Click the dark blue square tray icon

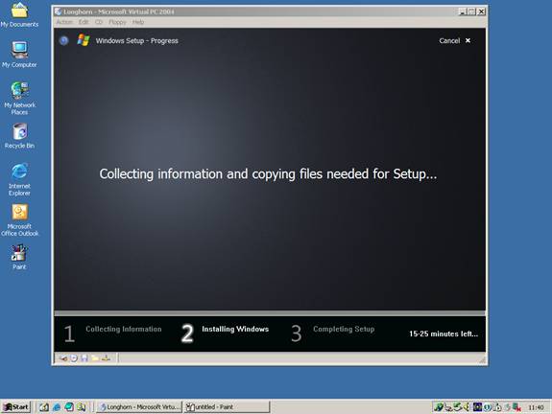pyautogui.click(x=477, y=407)
